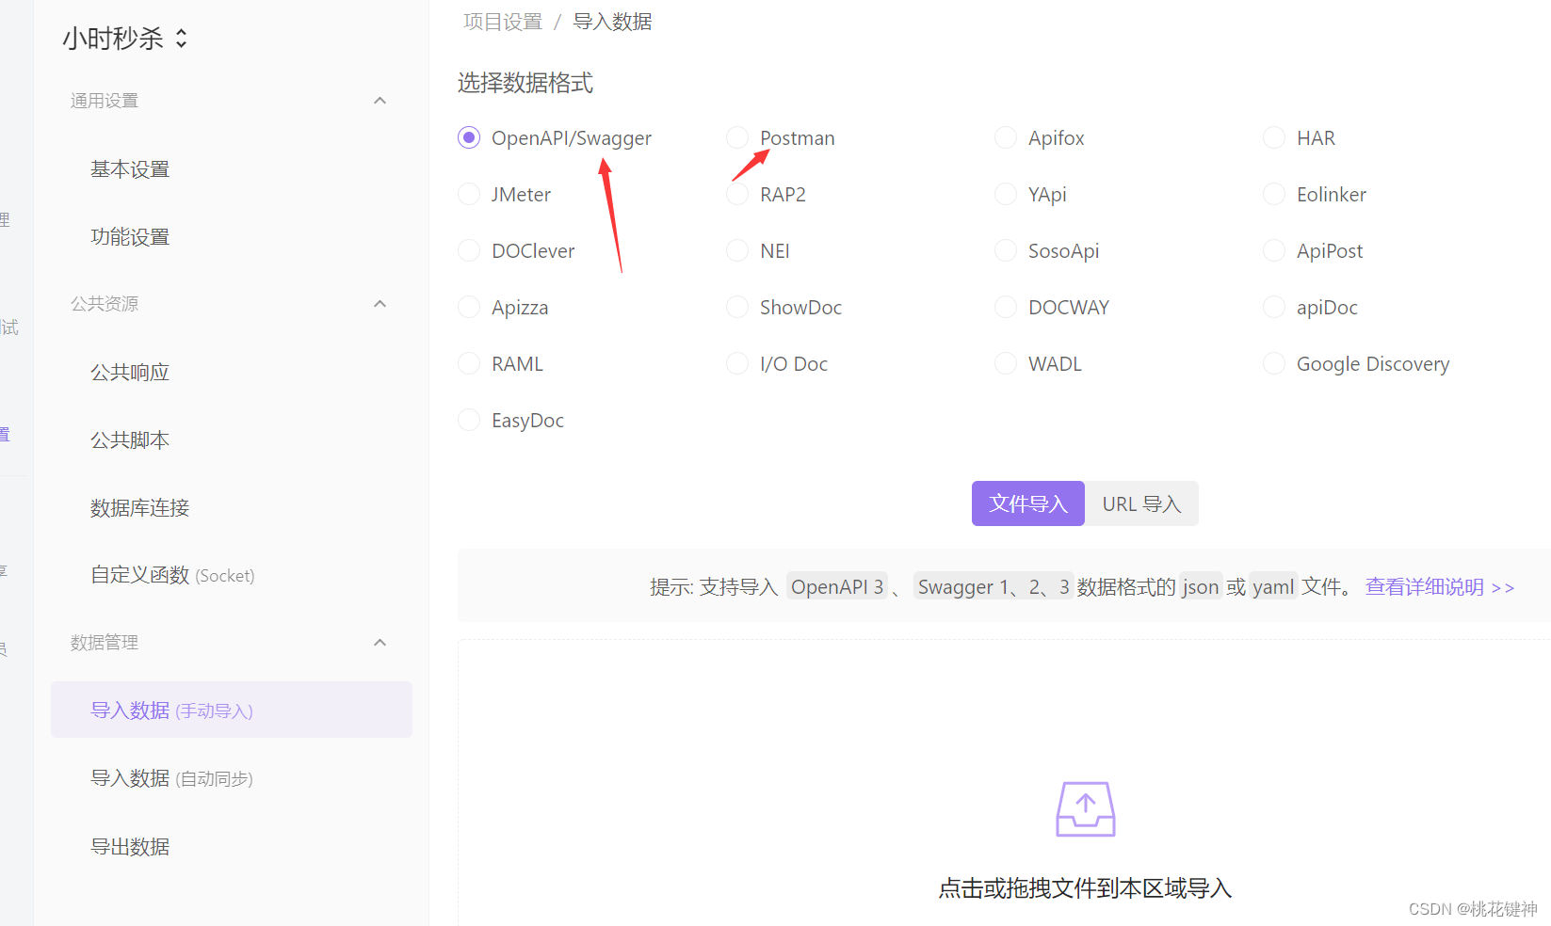
Task: Choose the EasyDoc radio option
Action: coord(469,421)
